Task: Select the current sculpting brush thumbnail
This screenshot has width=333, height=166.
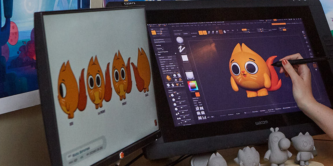Action: click(180, 40)
